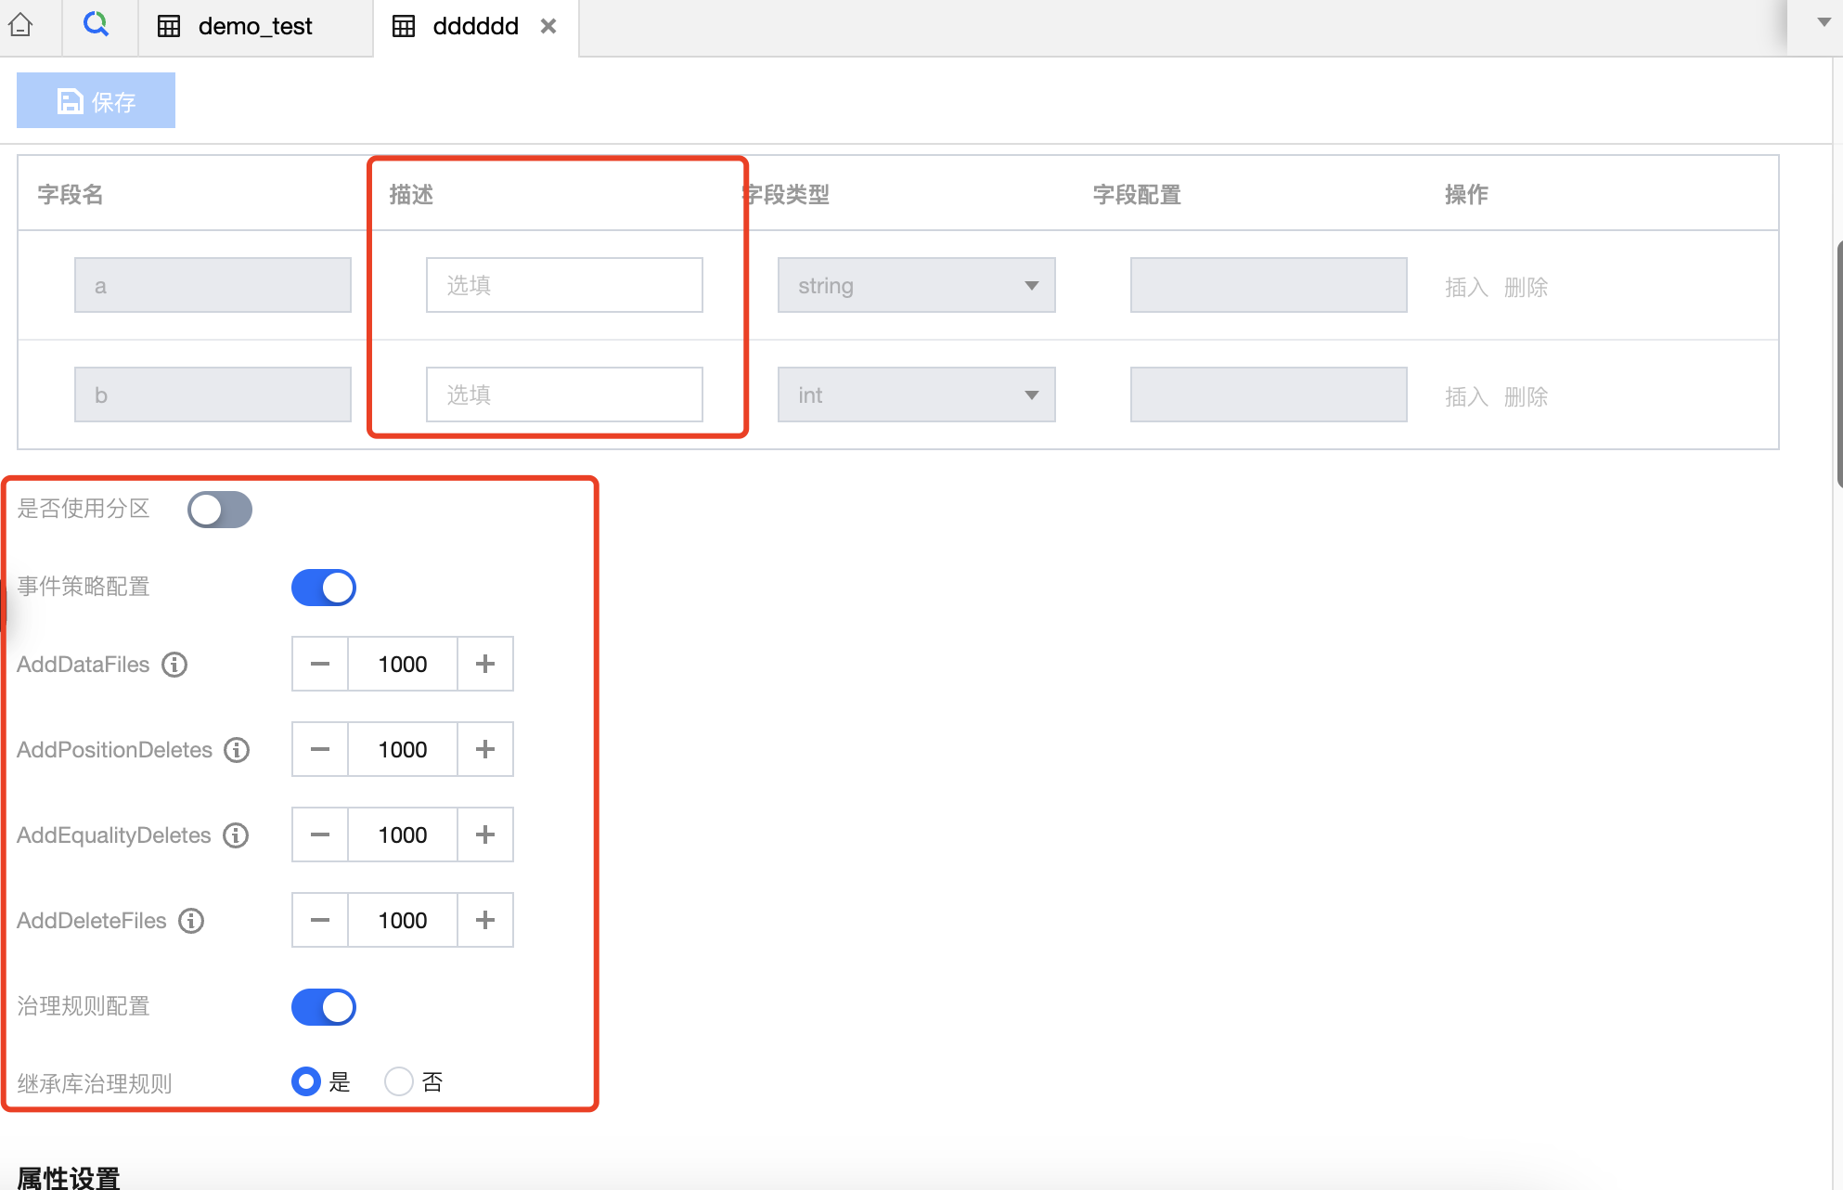Screen dimensions: 1843x1190
Task: Click info icon next to AddDataFiles
Action: pyautogui.click(x=174, y=665)
